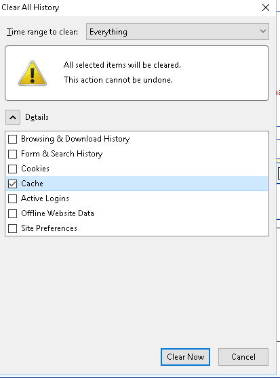Open the Time range to clear dropdown
Viewport: 280px width, 378px height.
point(178,32)
